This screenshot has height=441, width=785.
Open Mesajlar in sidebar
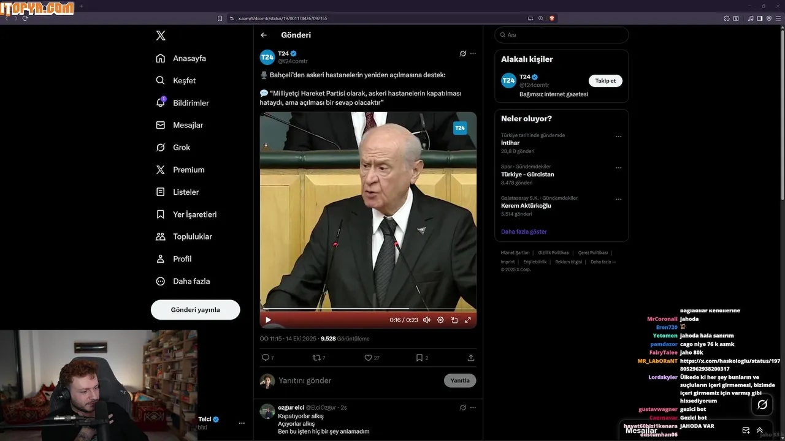pyautogui.click(x=179, y=125)
